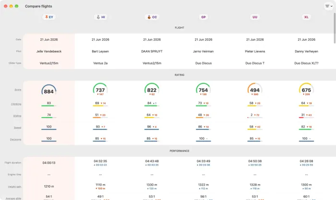Click the 494 score gauge
336x200 pixels.
pyautogui.click(x=255, y=89)
